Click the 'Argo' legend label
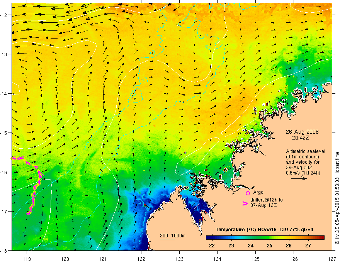The width and height of the screenshot is (340, 262). [x=258, y=192]
